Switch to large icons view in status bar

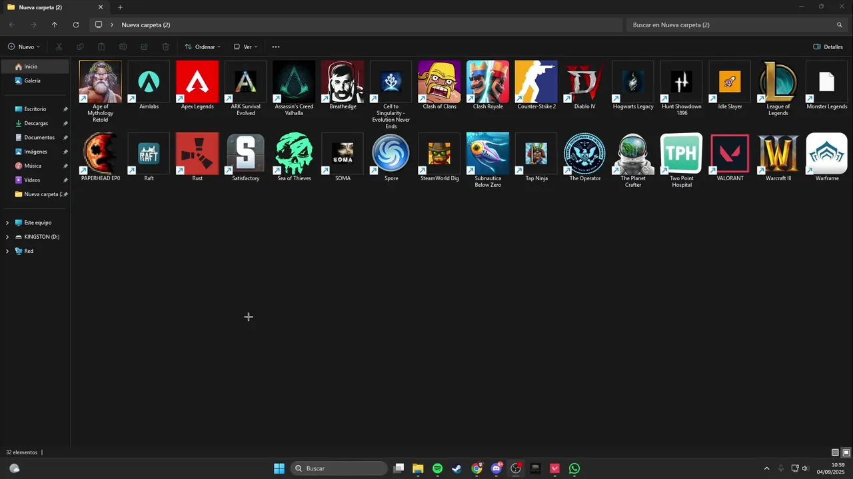point(846,452)
